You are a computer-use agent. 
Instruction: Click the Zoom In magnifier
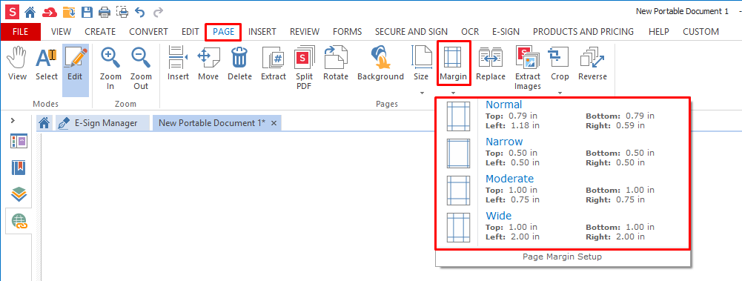point(110,68)
